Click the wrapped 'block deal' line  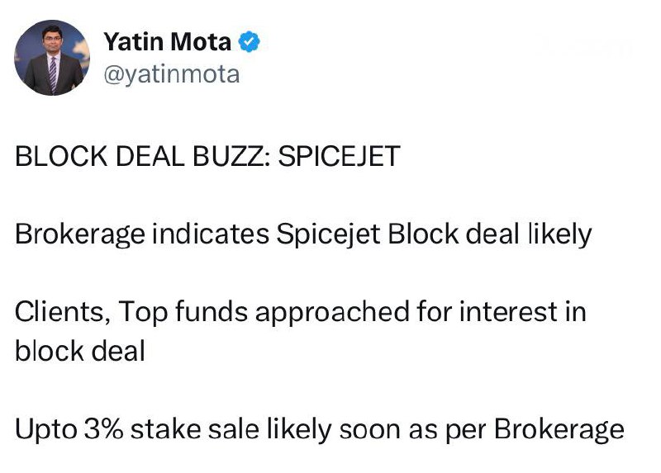[x=80, y=351]
